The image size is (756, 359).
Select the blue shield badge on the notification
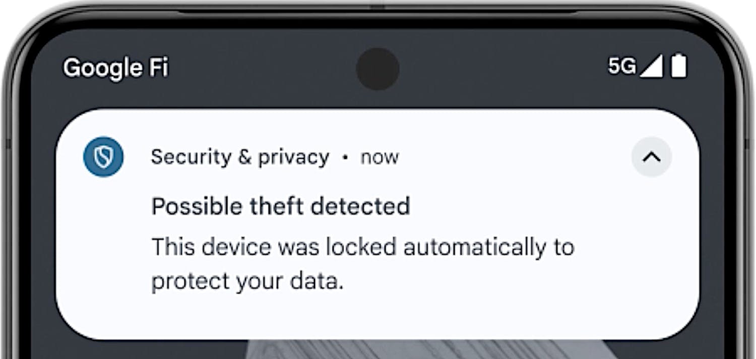click(102, 157)
